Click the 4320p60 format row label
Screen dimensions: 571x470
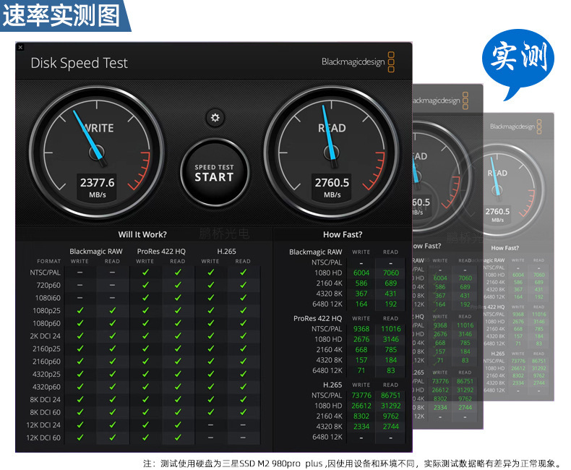coord(46,388)
